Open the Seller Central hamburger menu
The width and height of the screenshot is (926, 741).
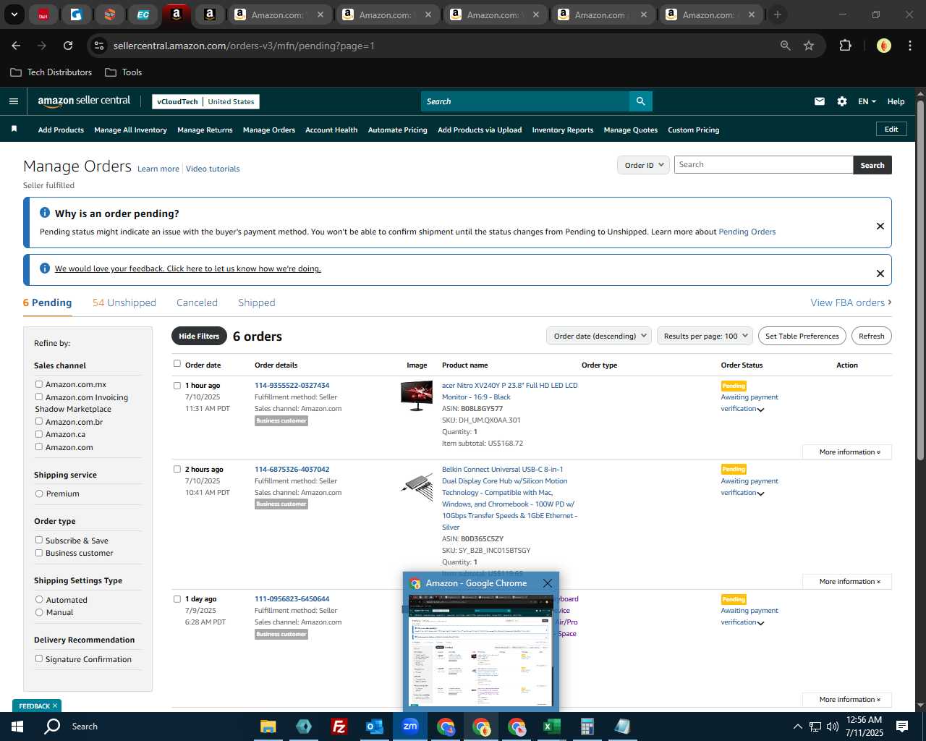(x=13, y=101)
